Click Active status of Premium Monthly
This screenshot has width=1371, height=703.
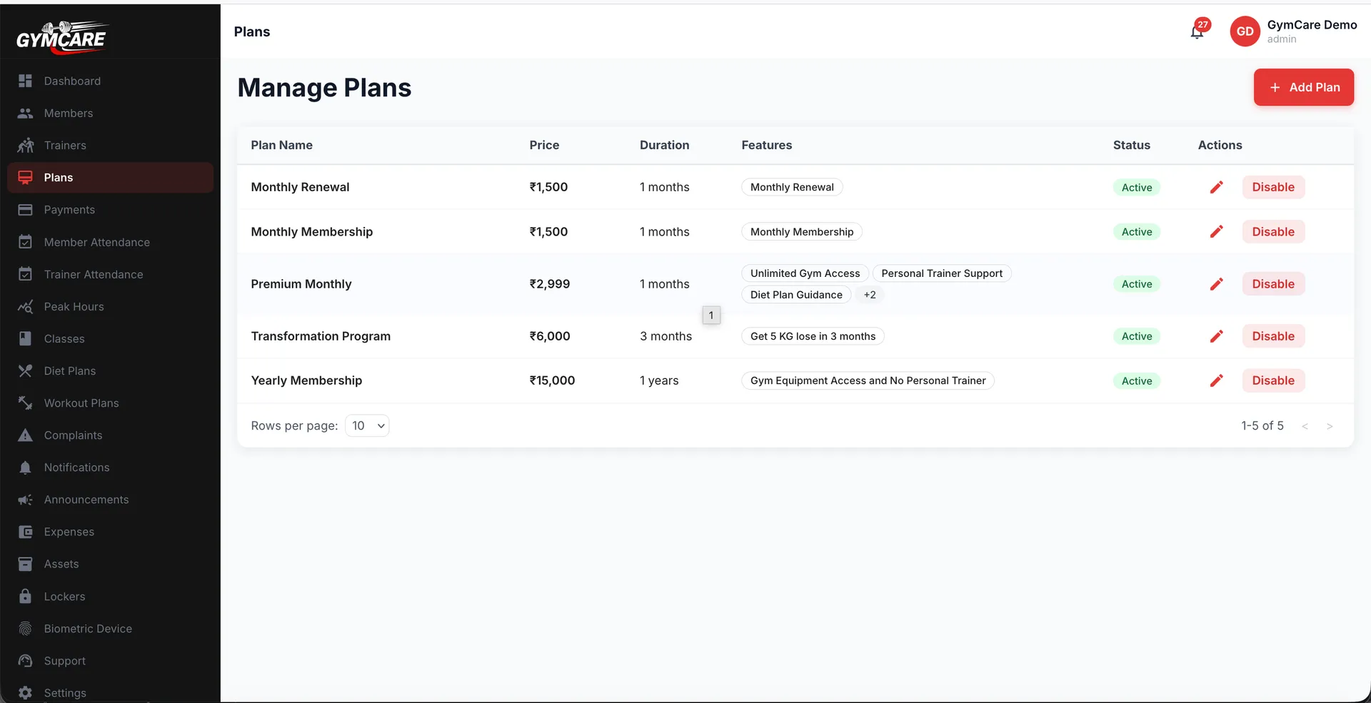[1137, 284]
